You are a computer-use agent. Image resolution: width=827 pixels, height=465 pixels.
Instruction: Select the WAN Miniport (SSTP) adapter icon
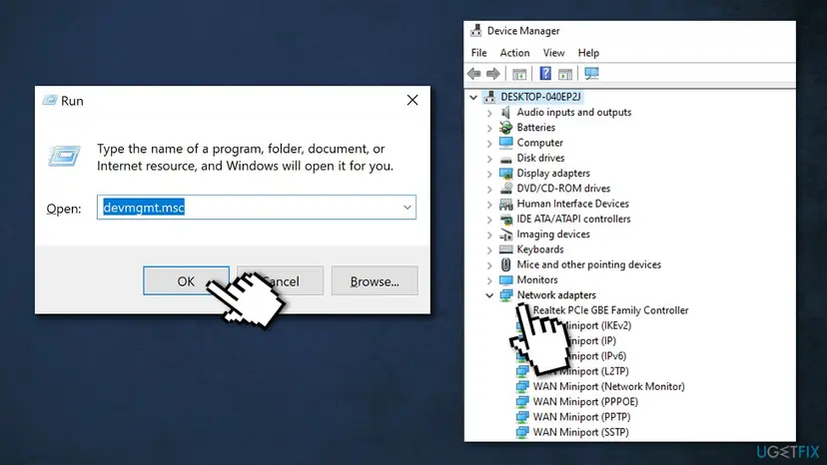point(522,432)
